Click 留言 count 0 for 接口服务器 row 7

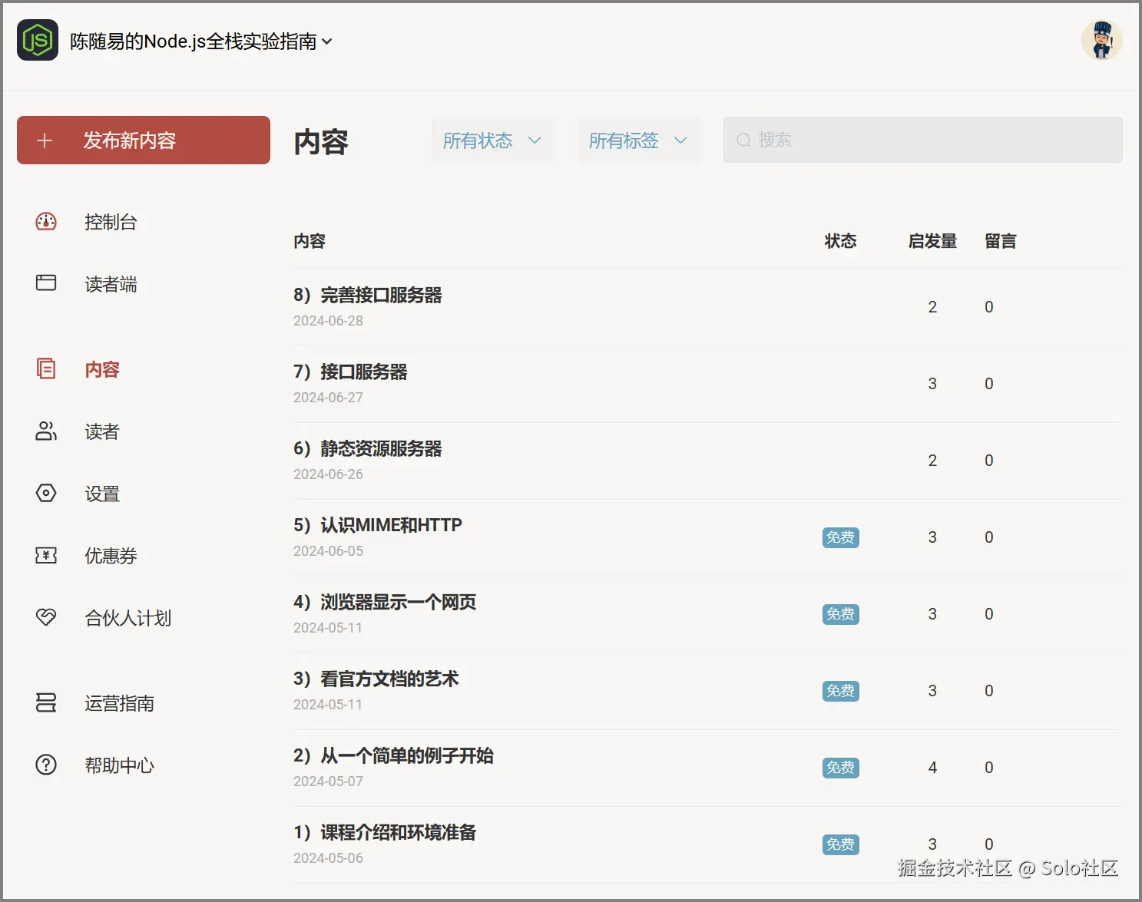coord(989,384)
